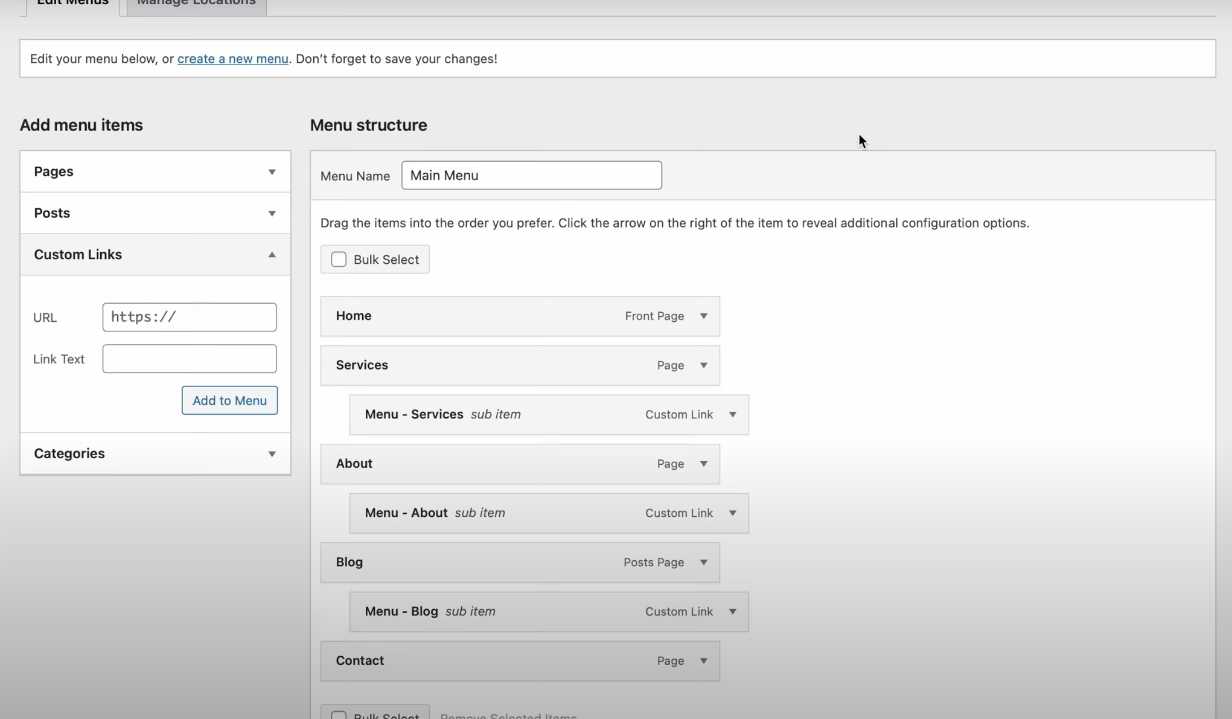This screenshot has width=1232, height=719.
Task: Expand the Contact page item arrow
Action: tap(703, 660)
